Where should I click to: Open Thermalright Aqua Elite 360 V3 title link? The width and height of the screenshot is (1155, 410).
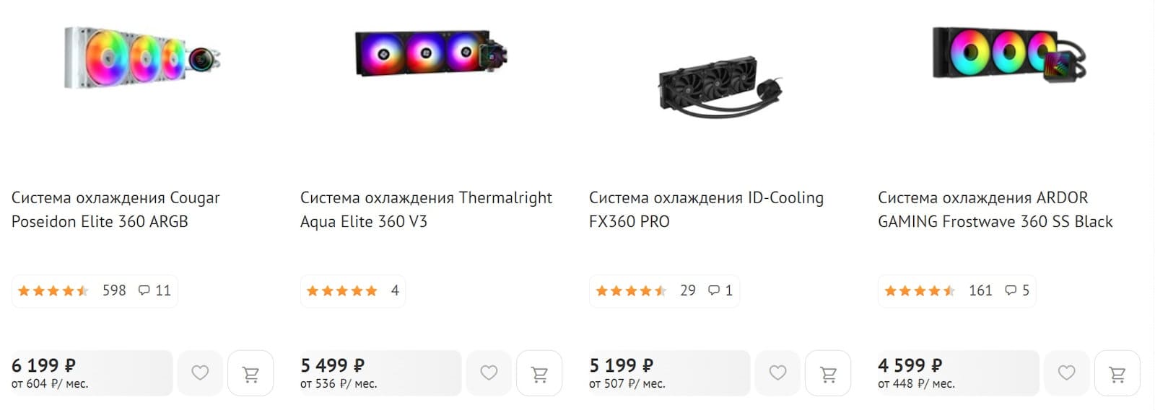[x=426, y=210]
